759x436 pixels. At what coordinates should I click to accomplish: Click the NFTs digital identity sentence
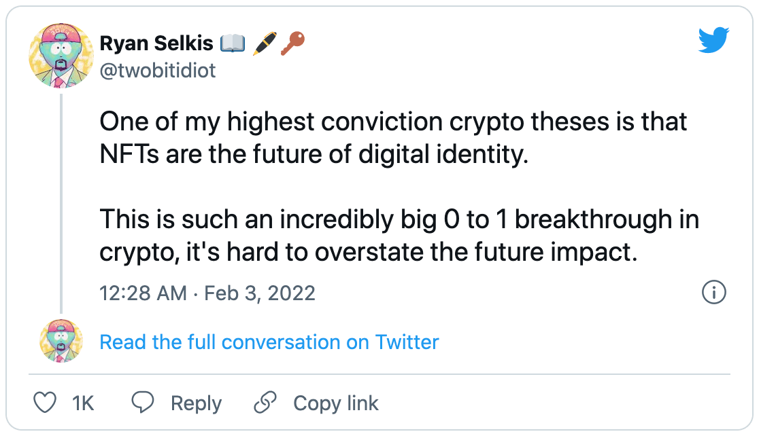pyautogui.click(x=393, y=139)
